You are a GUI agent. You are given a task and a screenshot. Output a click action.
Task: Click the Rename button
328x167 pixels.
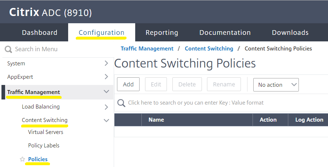coord(224,84)
